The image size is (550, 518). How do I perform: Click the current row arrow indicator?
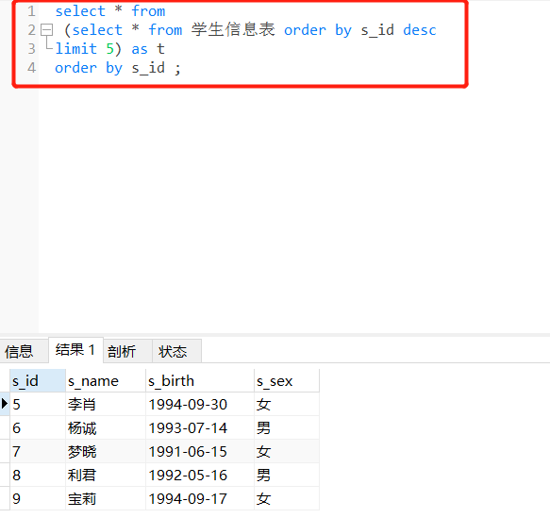5,403
